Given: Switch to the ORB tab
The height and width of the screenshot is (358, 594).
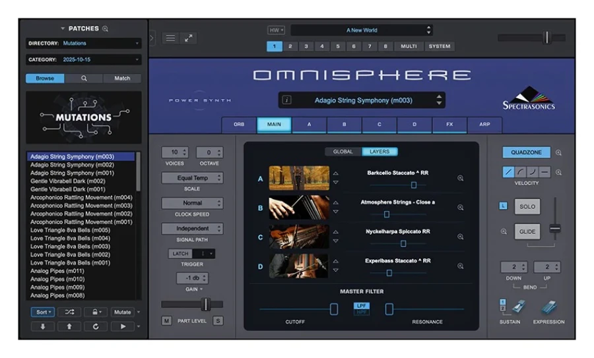Looking at the screenshot, I should 239,125.
